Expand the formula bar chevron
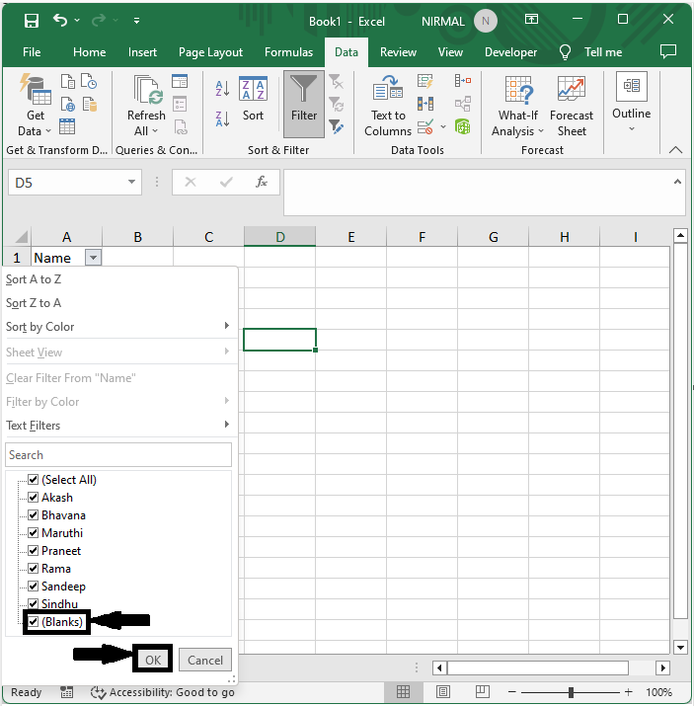Viewport: 694px width, 706px height. pyautogui.click(x=677, y=182)
